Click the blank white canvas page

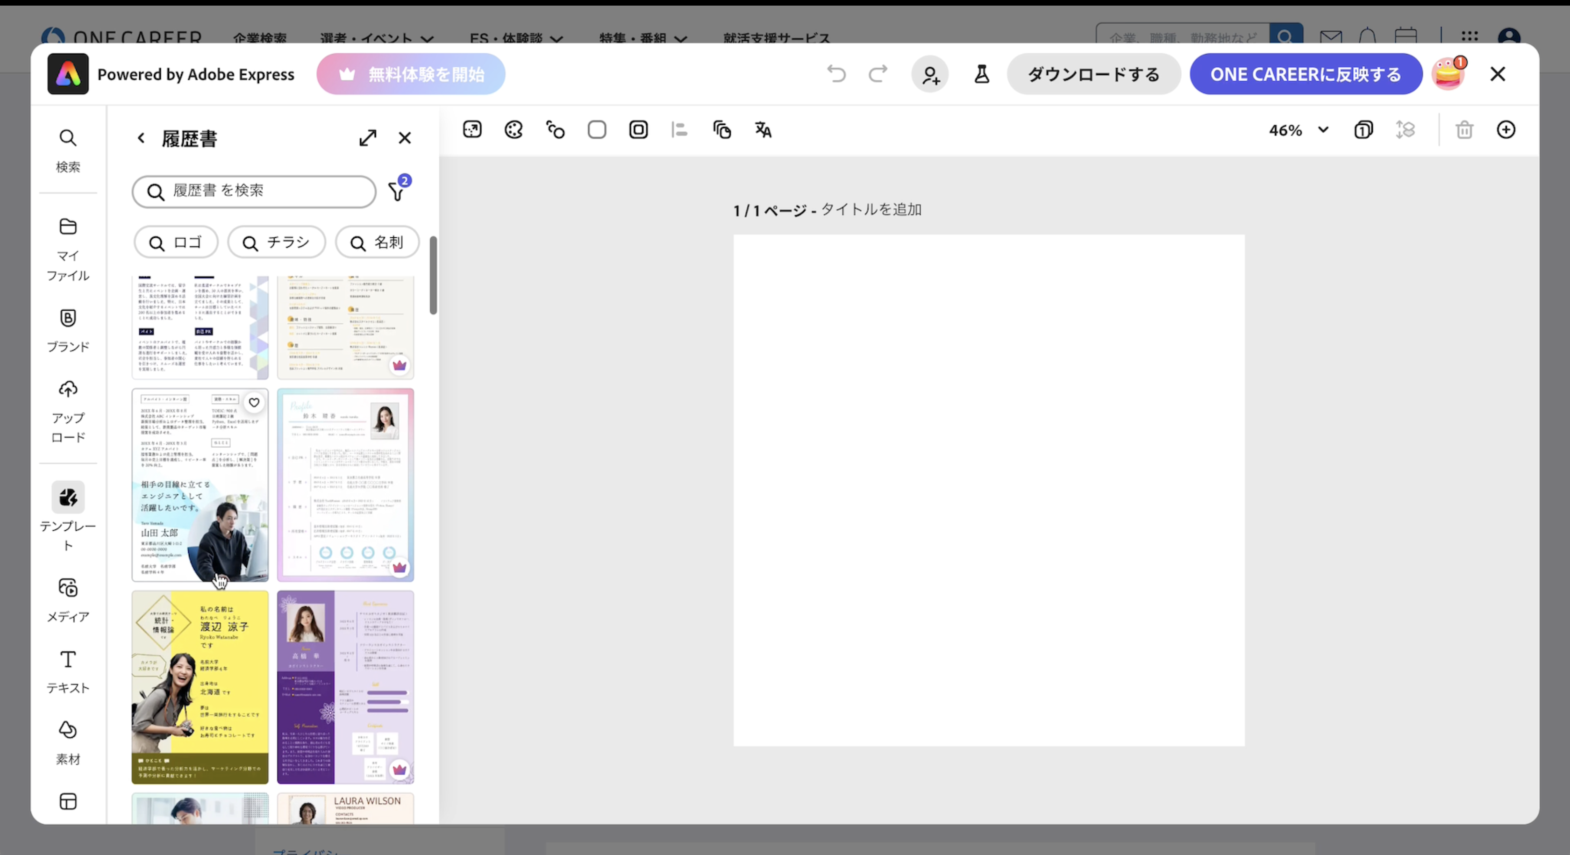[x=989, y=490]
